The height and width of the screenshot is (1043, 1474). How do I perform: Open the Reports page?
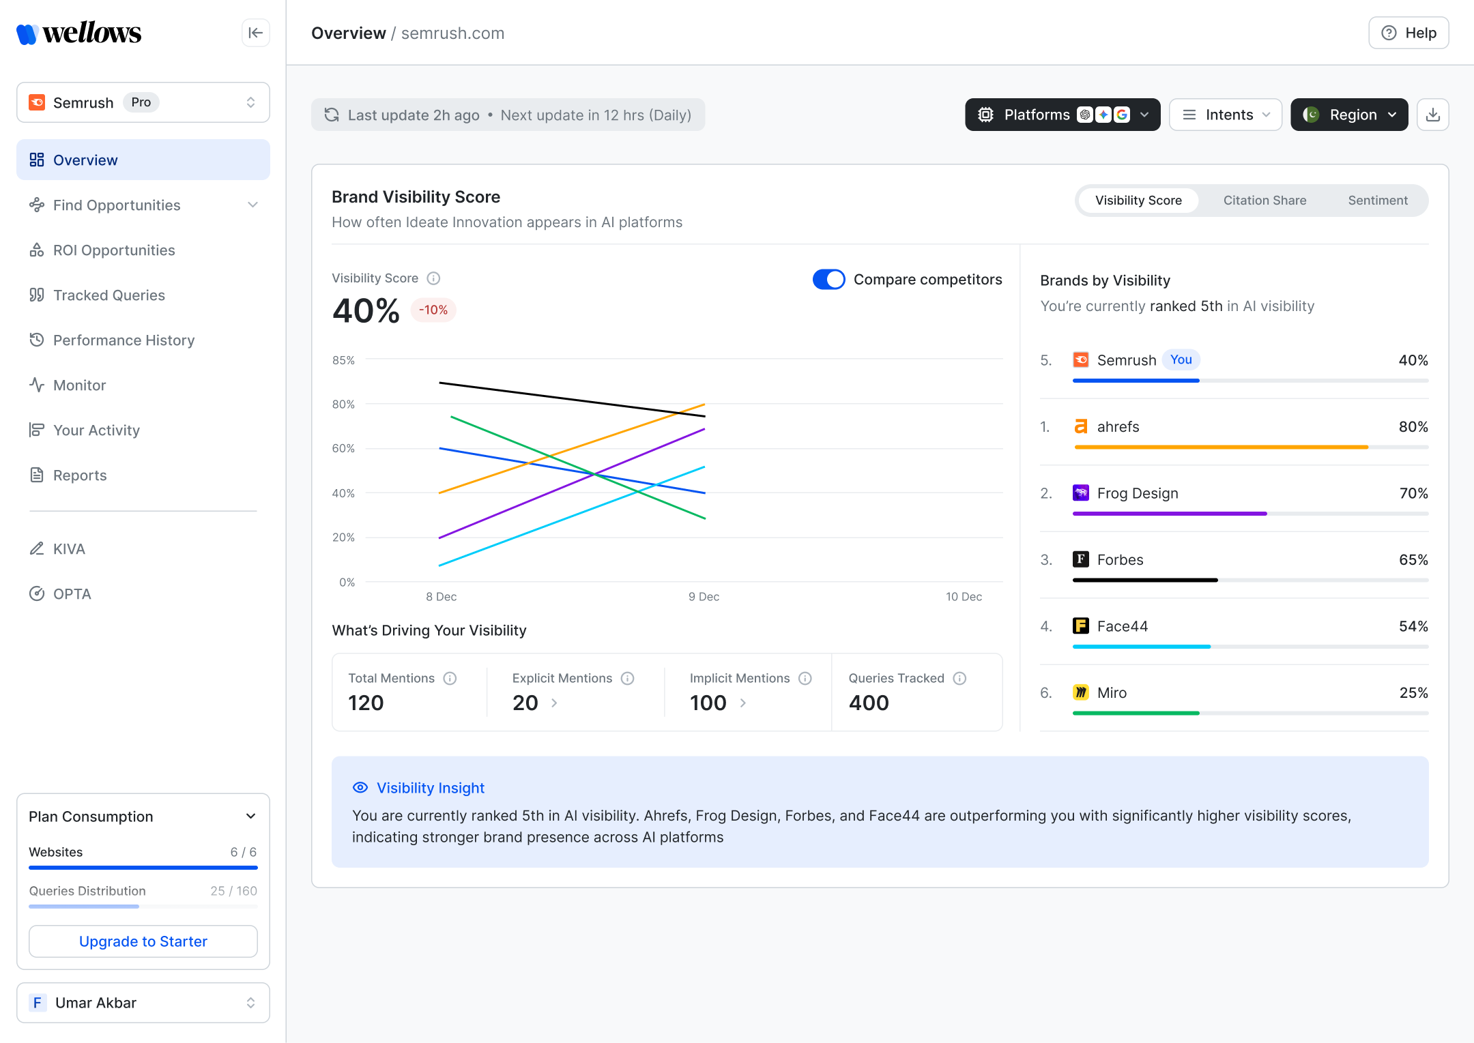pos(143,475)
